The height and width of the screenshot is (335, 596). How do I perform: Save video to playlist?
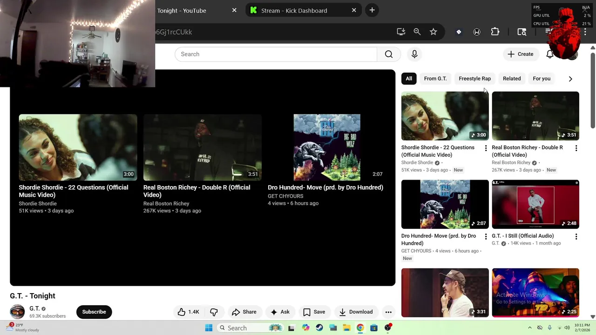click(314, 312)
